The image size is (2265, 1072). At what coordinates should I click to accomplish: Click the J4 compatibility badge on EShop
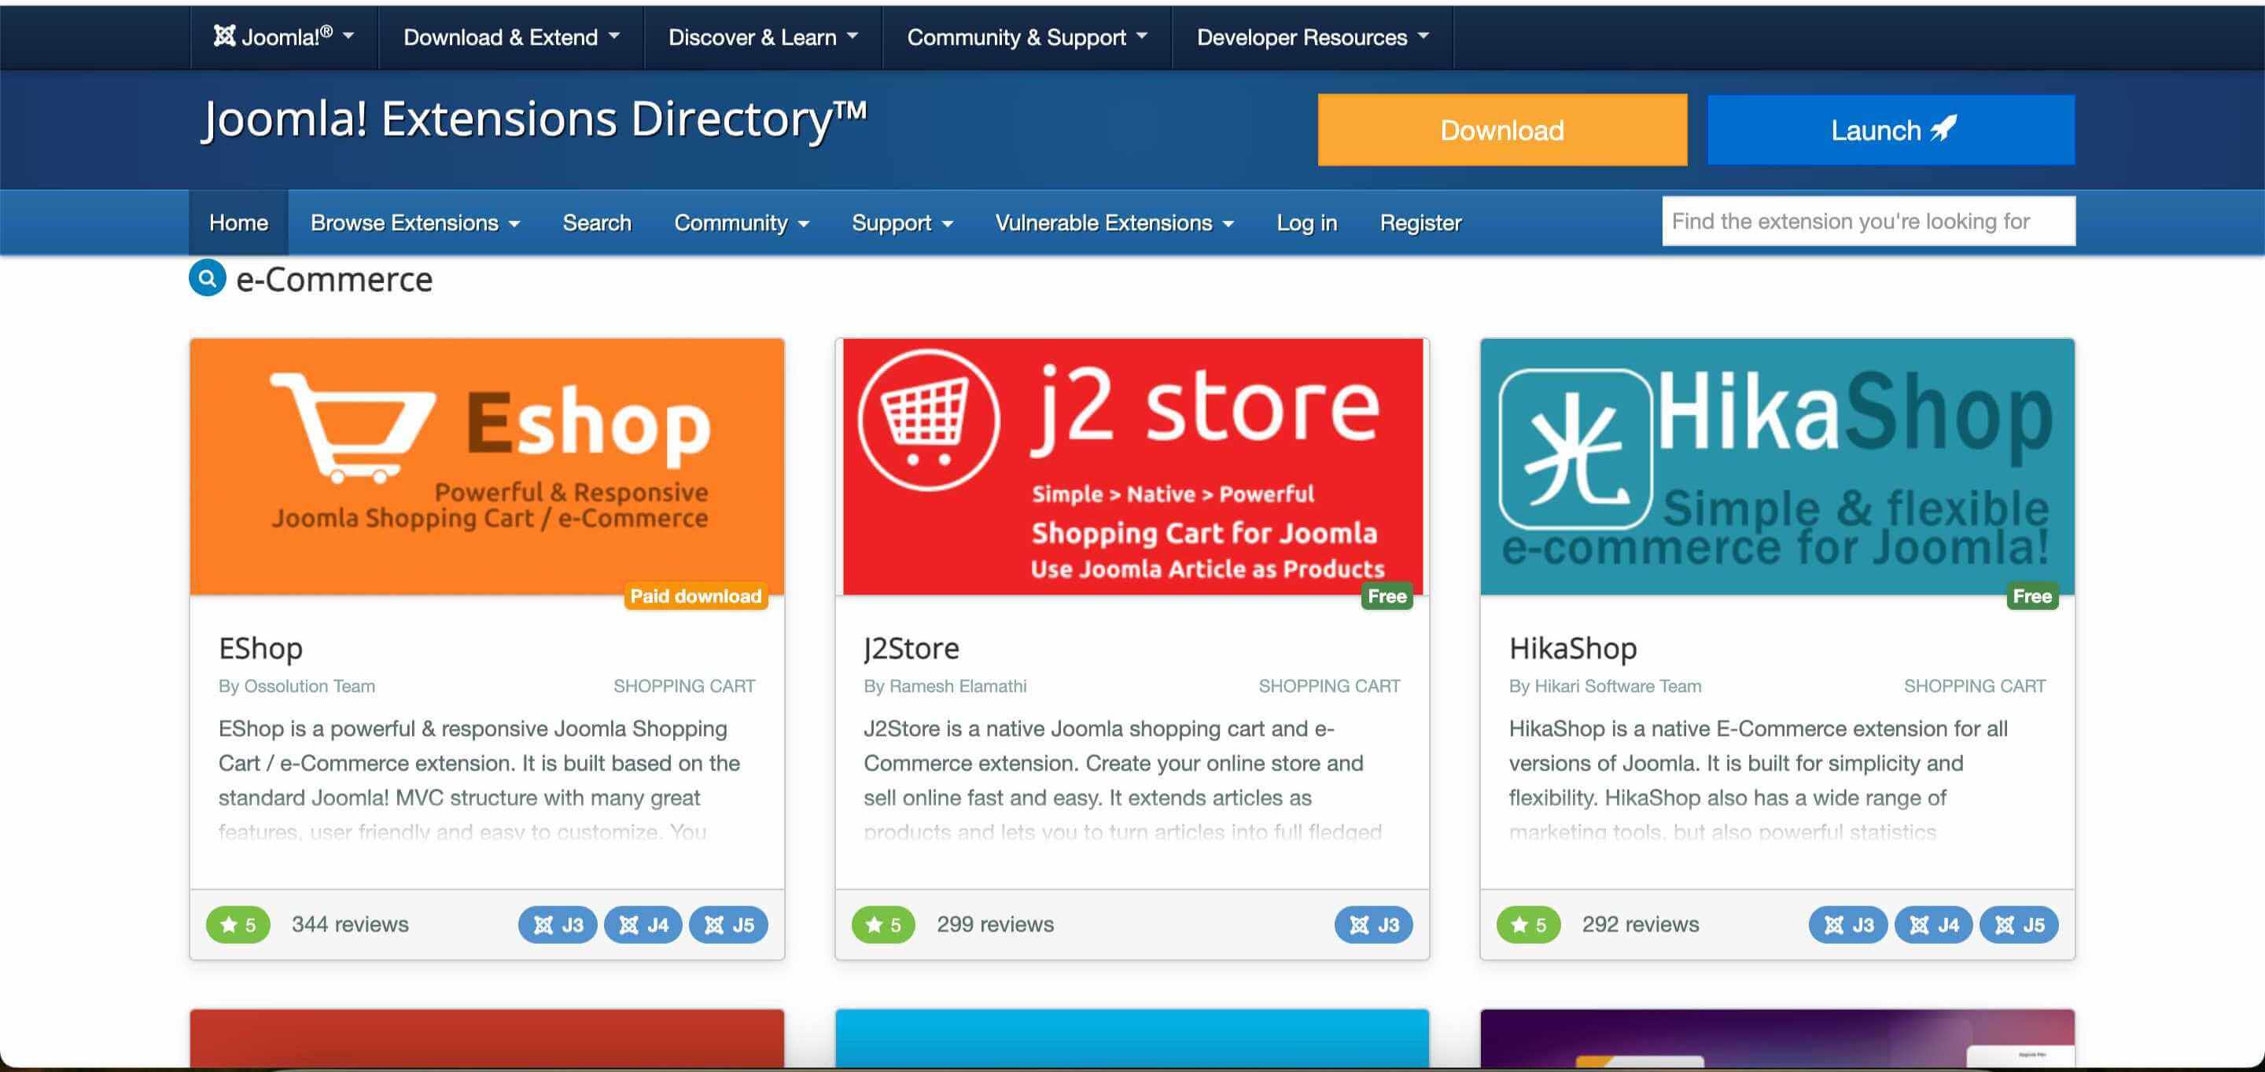pyautogui.click(x=643, y=924)
